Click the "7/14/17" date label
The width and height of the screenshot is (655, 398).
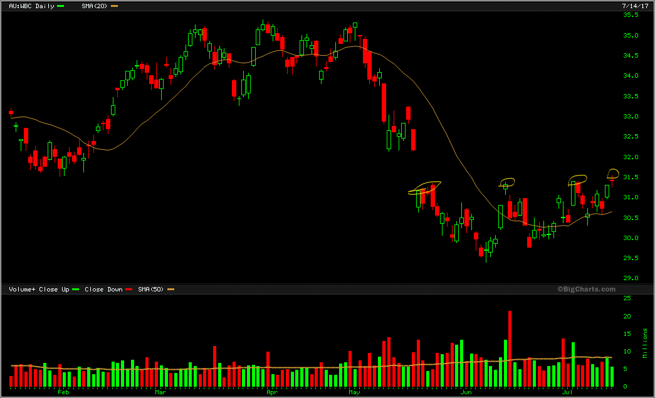[635, 6]
